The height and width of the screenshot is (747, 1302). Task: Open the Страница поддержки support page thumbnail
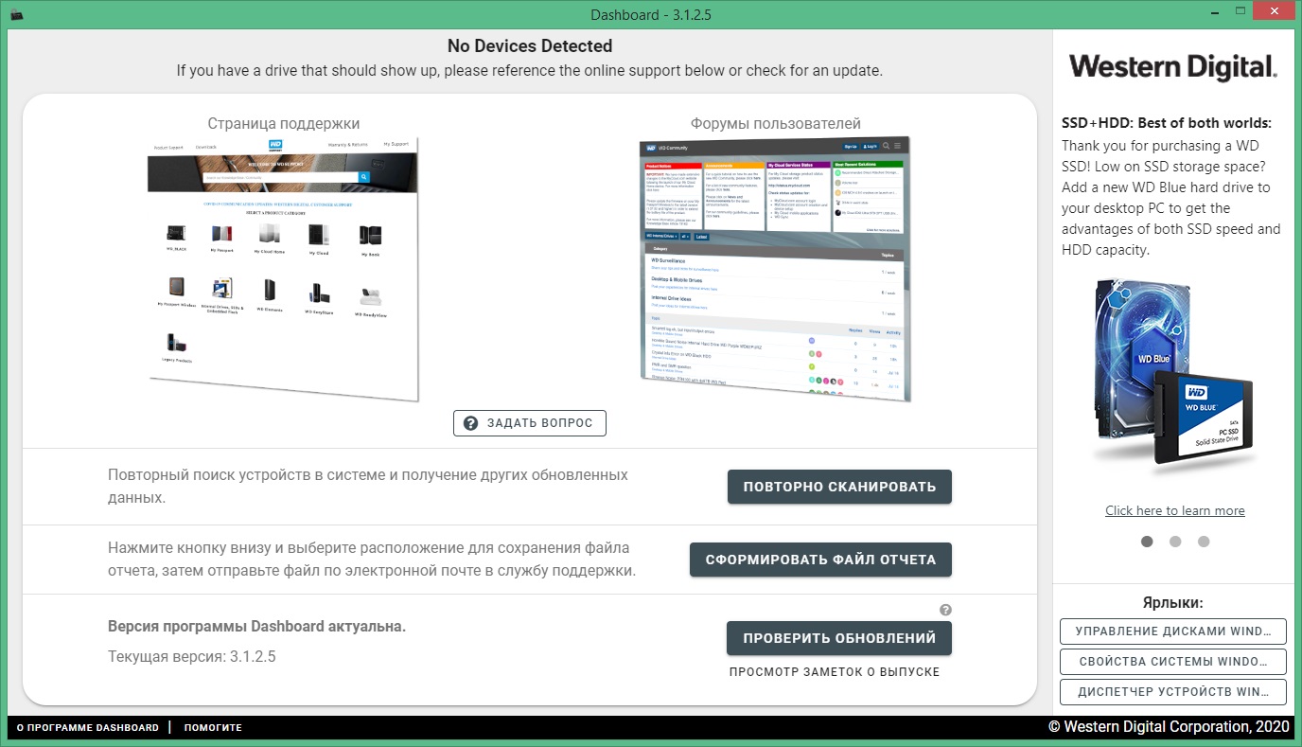[283, 269]
